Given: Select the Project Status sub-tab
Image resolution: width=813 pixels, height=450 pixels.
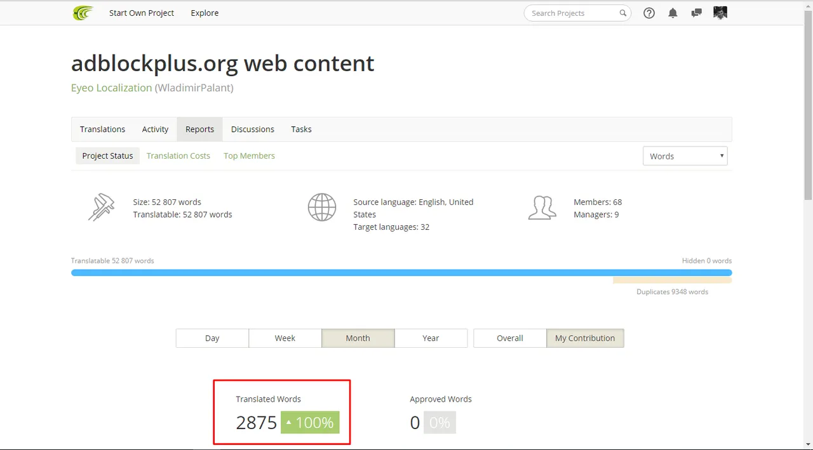Looking at the screenshot, I should 107,156.
